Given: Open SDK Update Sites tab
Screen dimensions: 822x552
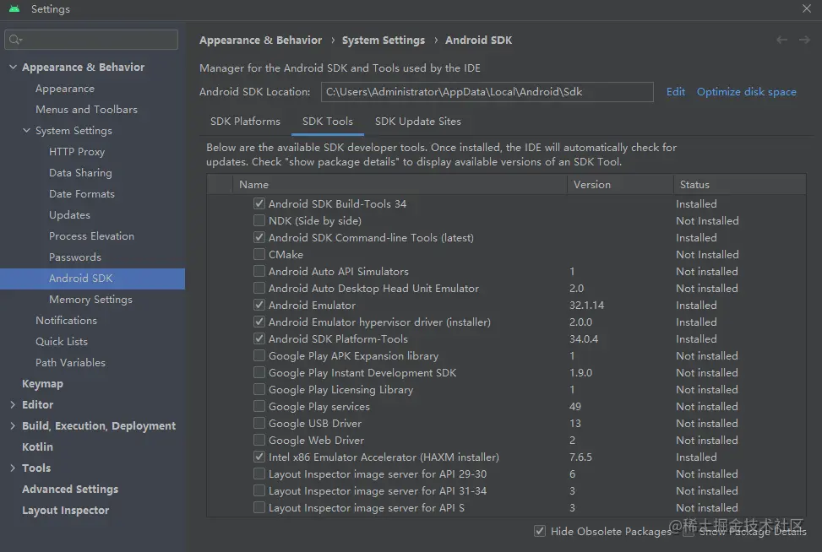Looking at the screenshot, I should click(418, 121).
